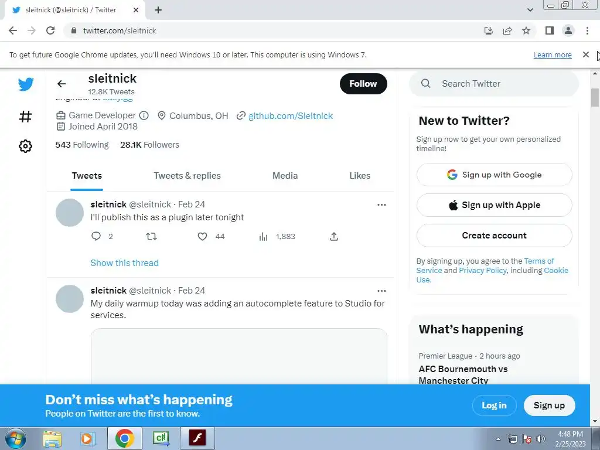Click the share page icon in address bar
The height and width of the screenshot is (450, 600).
tap(507, 30)
